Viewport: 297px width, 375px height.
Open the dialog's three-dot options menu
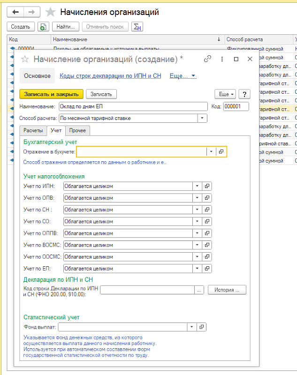pyautogui.click(x=222, y=59)
